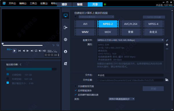Enable only create preview range checkbox
This screenshot has height=111, width=174.
click(x=75, y=86)
